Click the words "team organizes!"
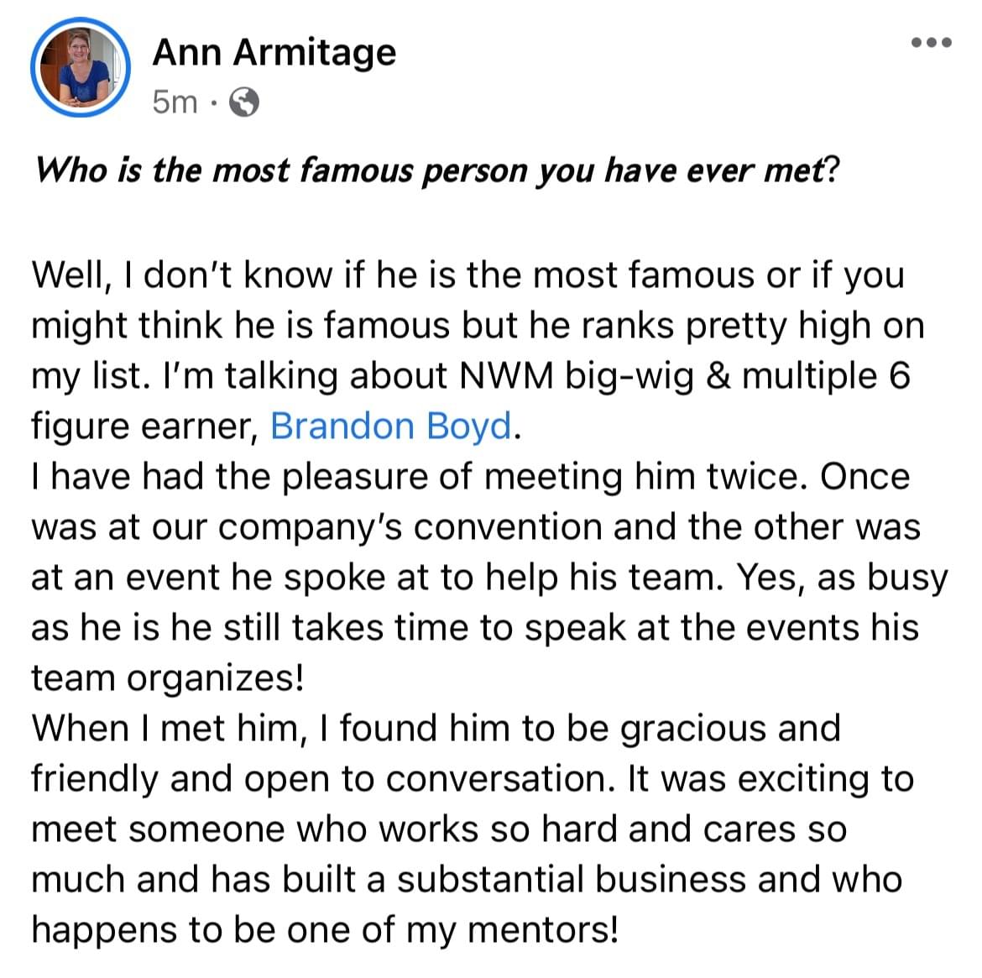The height and width of the screenshot is (978, 982). pos(168,678)
